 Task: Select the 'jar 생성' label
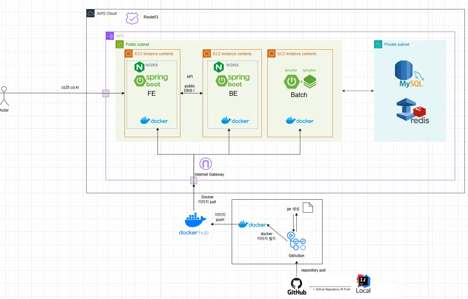tap(293, 209)
